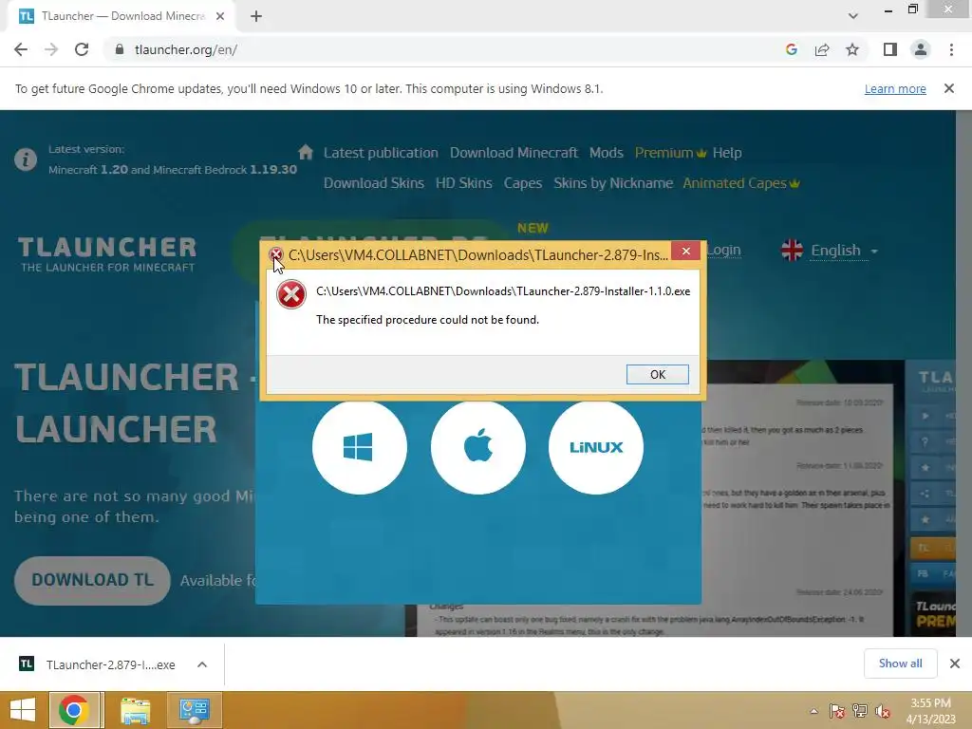
Task: Open the Windows Start button
Action: point(23,710)
